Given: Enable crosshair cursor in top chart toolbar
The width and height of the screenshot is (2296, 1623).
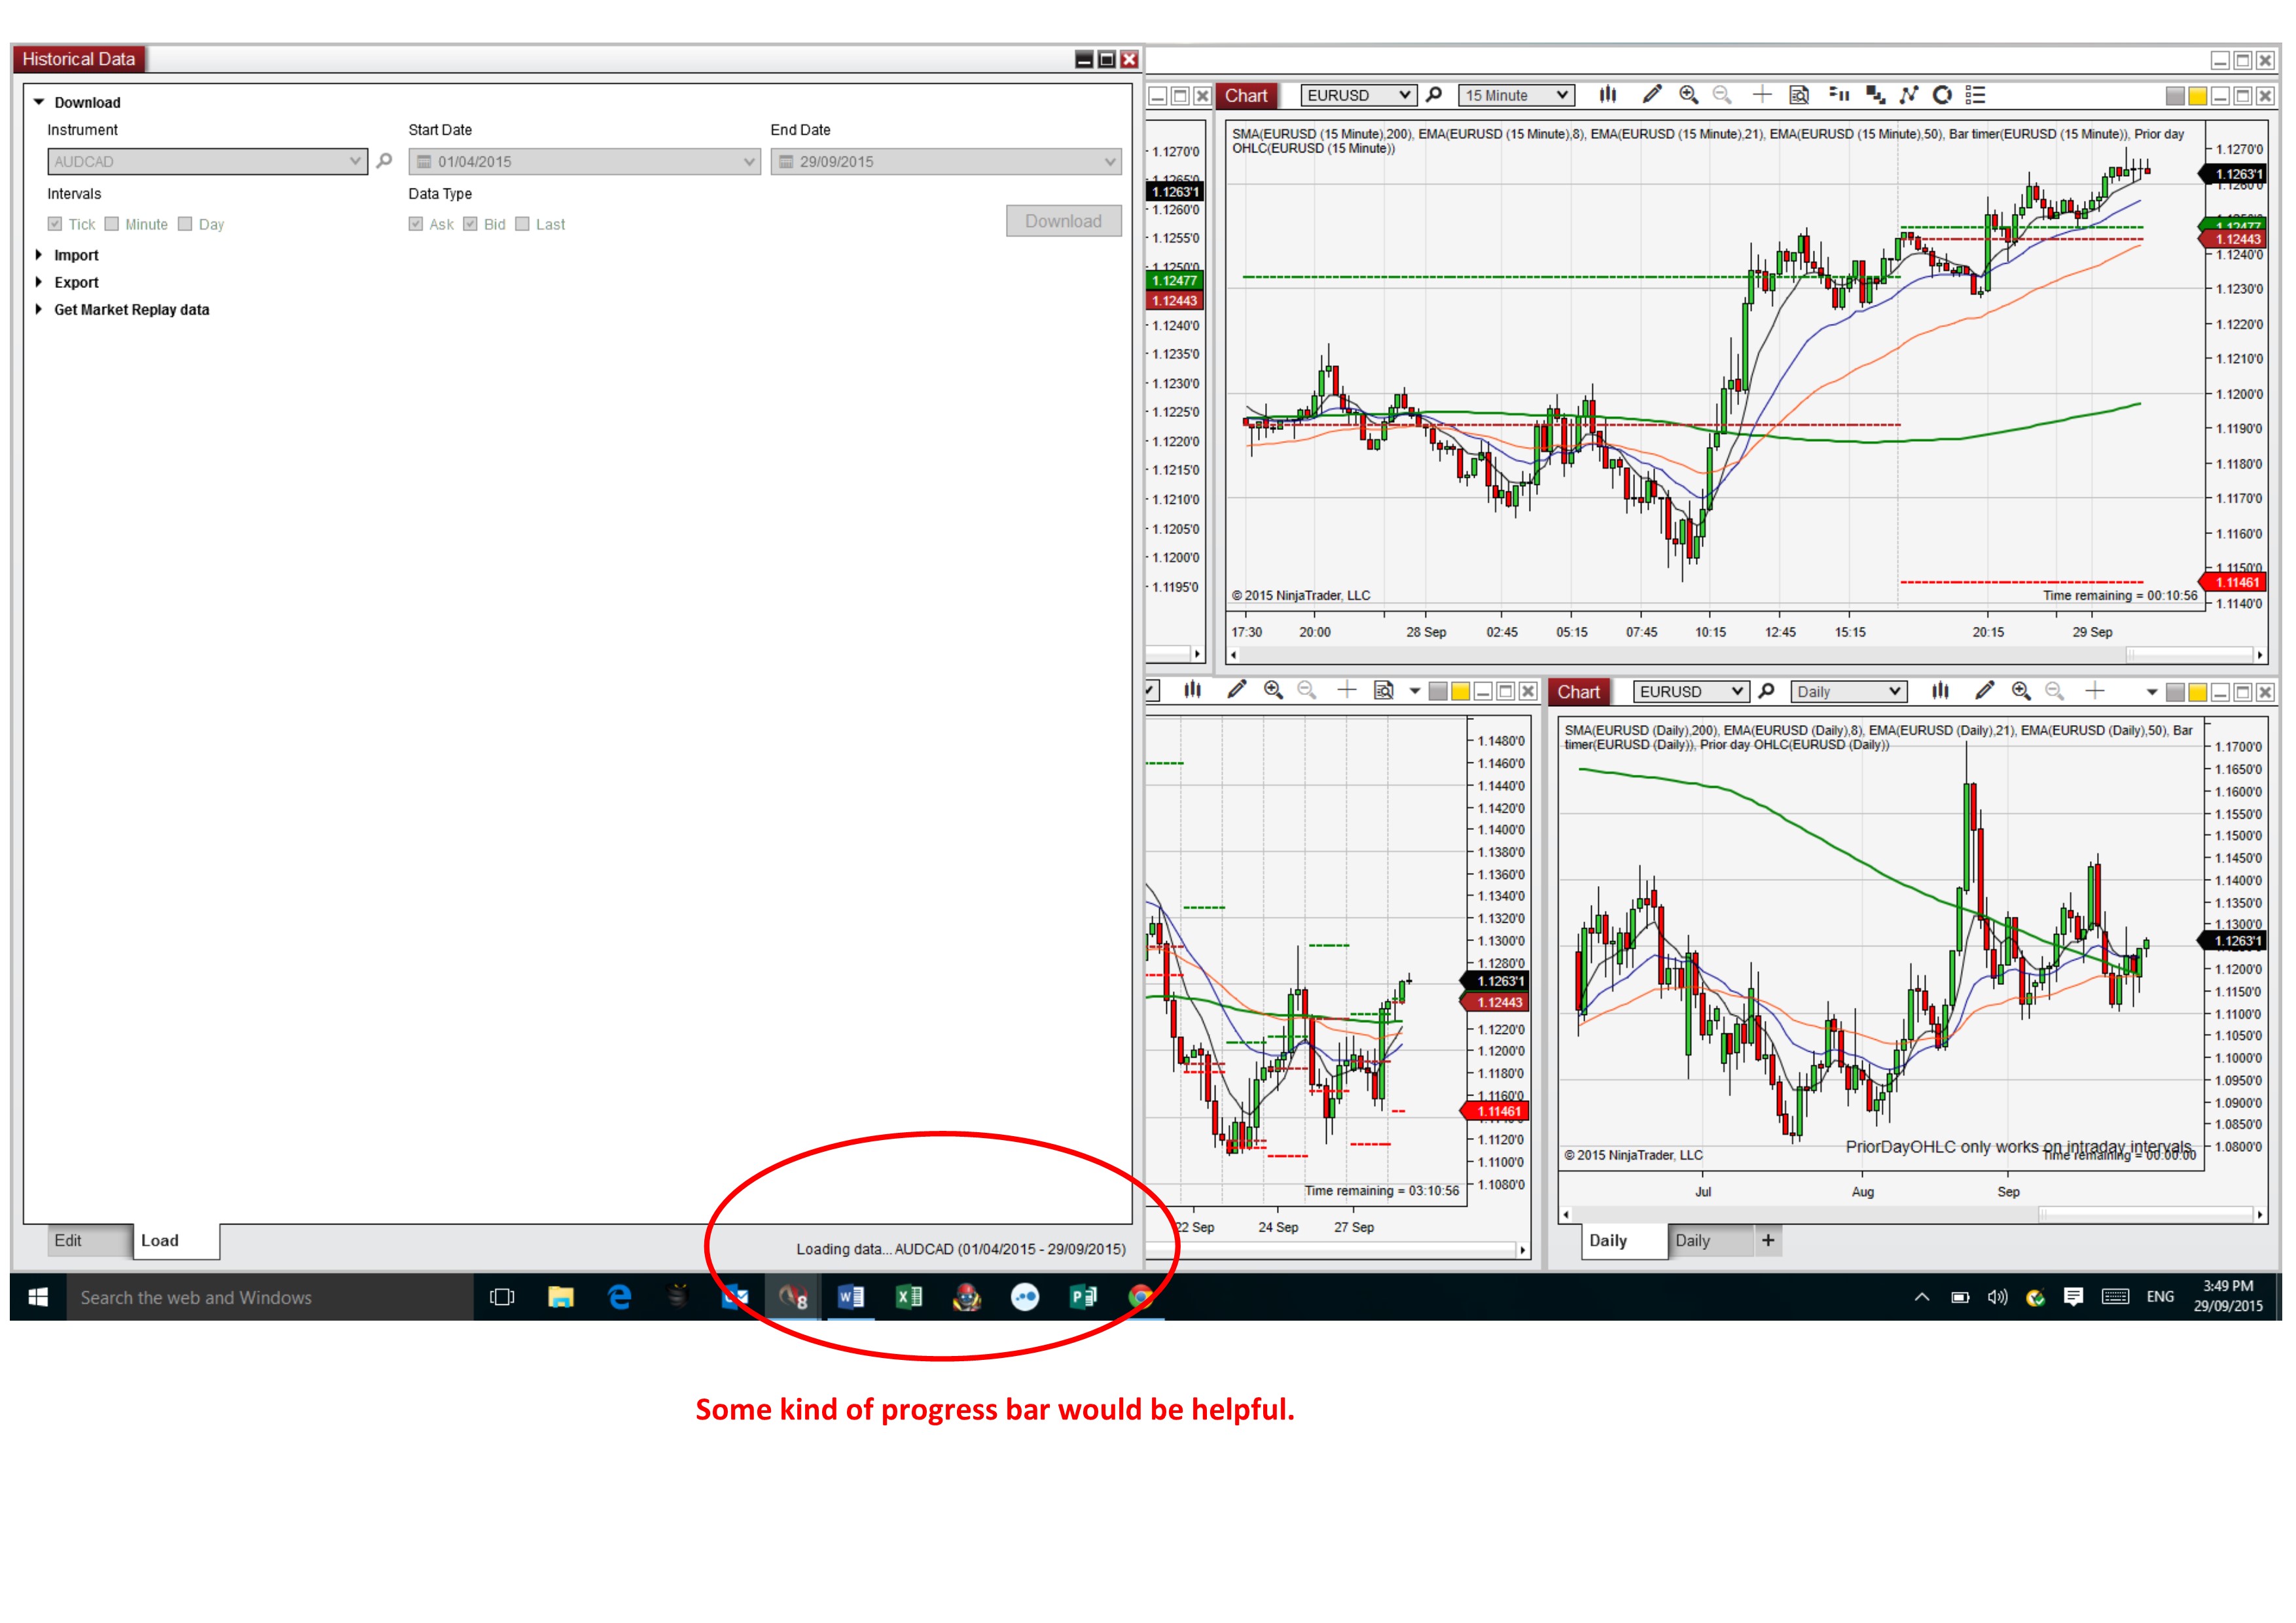Looking at the screenshot, I should [1762, 95].
